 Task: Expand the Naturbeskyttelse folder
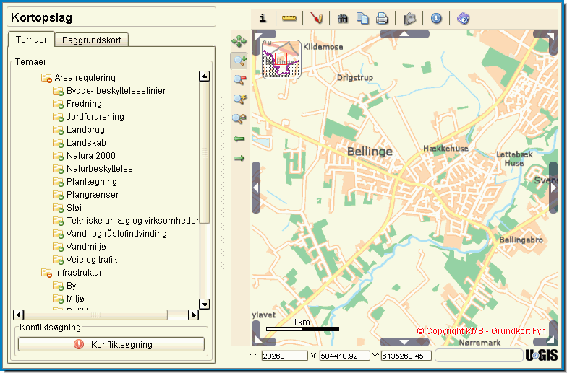pyautogui.click(x=58, y=169)
